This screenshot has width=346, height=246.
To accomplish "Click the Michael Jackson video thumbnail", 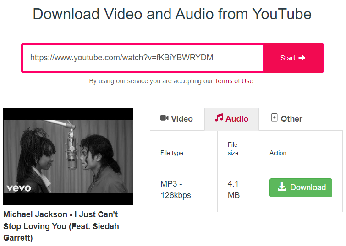I will pos(68,156).
